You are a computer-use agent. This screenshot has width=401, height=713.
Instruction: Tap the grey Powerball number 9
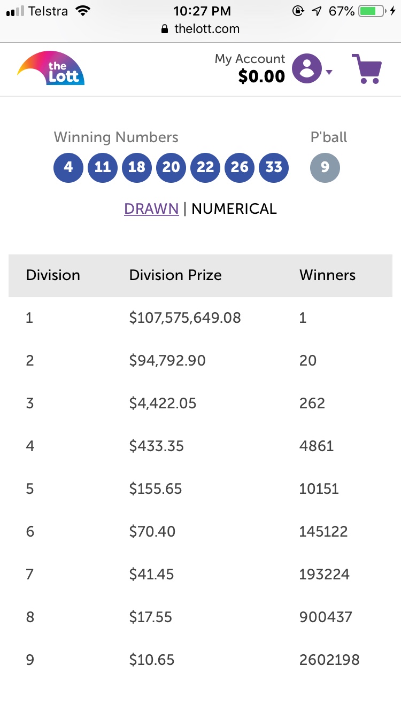325,167
